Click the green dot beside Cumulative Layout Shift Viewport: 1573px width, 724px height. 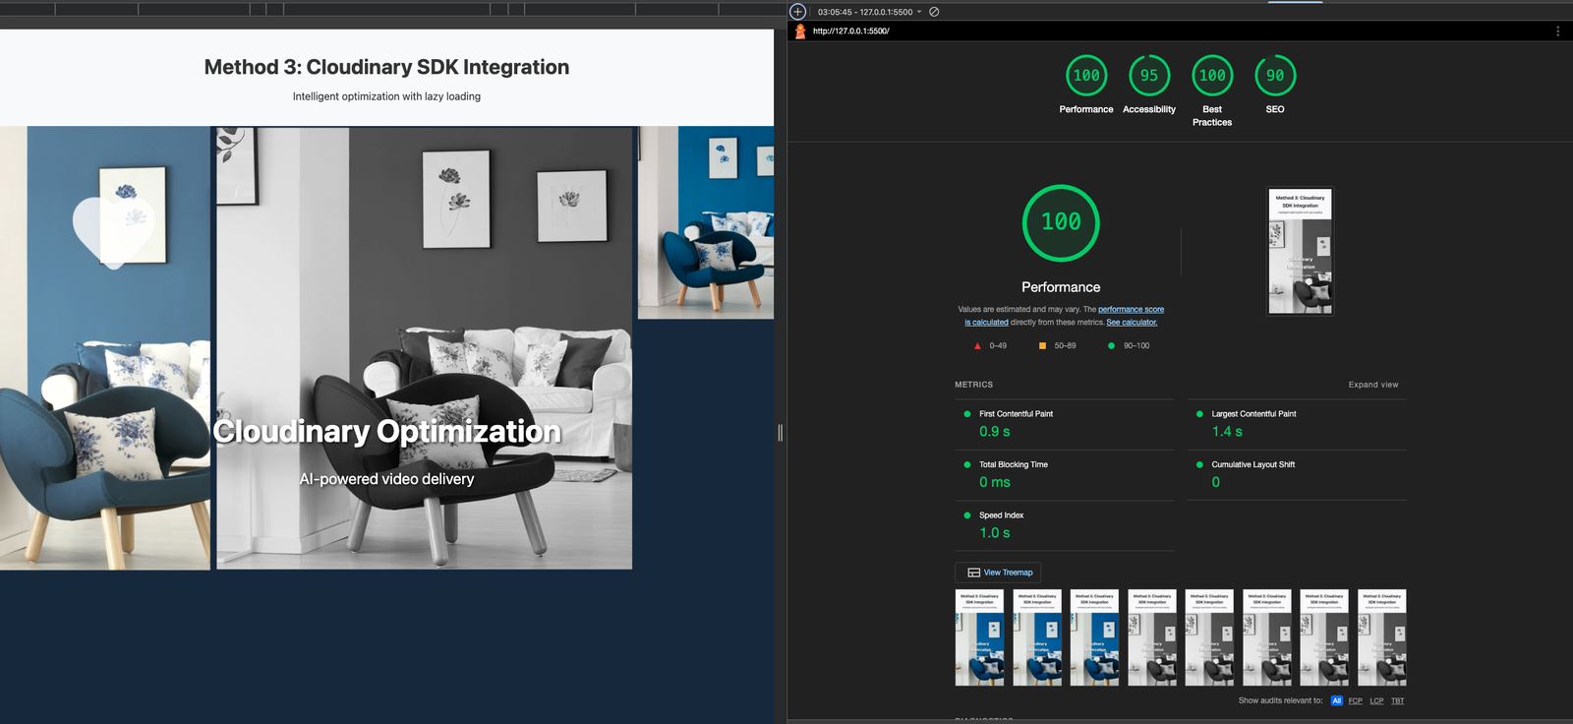1199,464
